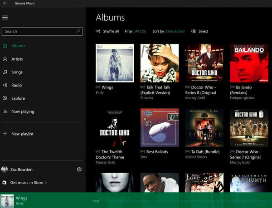Open Doctor Who Series 8 album cover

204,63
